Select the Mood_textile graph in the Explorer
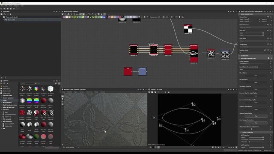Screen dimensions: 274x154 [x=12, y=20]
